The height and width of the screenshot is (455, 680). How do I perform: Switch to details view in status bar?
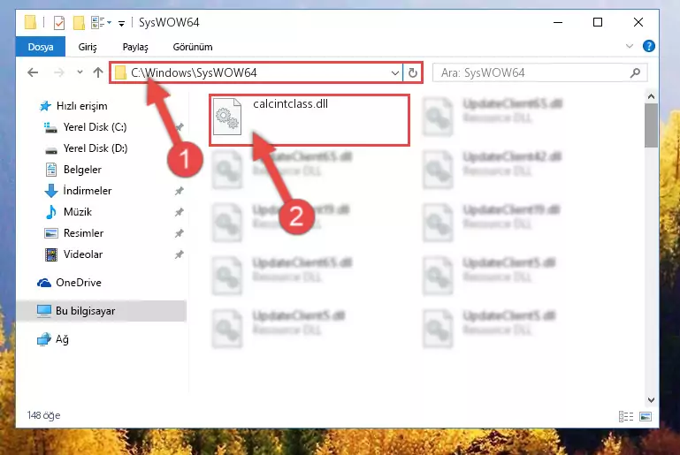626,416
